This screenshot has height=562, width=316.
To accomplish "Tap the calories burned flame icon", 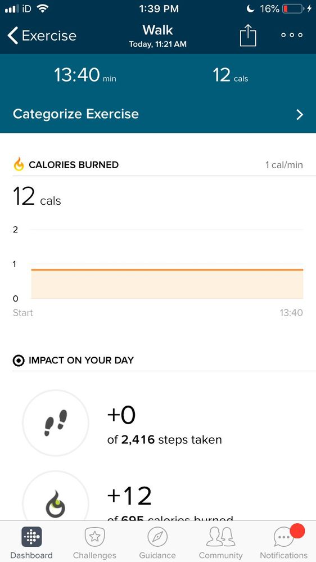I will coord(19,164).
